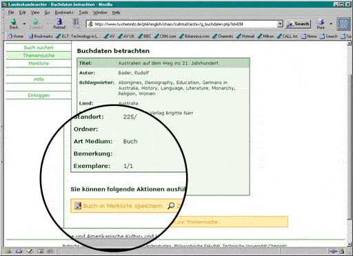Open the Print options dropdown arrow

coord(331,23)
